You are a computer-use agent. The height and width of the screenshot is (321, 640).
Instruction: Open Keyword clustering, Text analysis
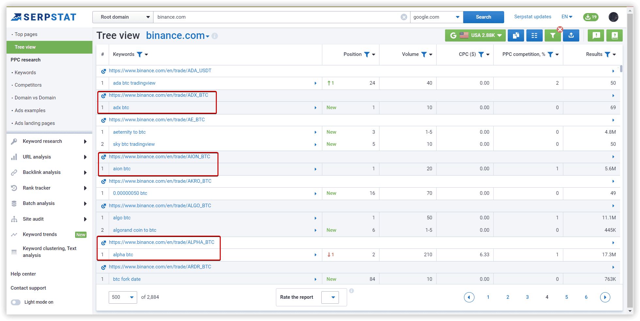click(x=49, y=252)
